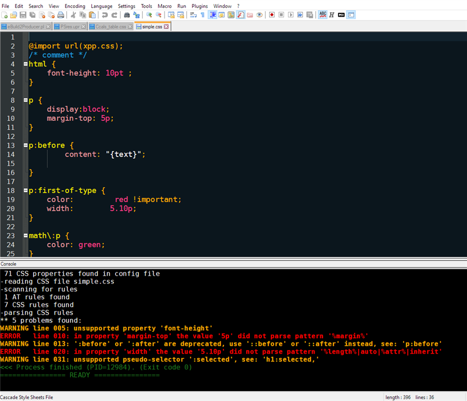Click the Cut scissors icon

tap(73, 15)
